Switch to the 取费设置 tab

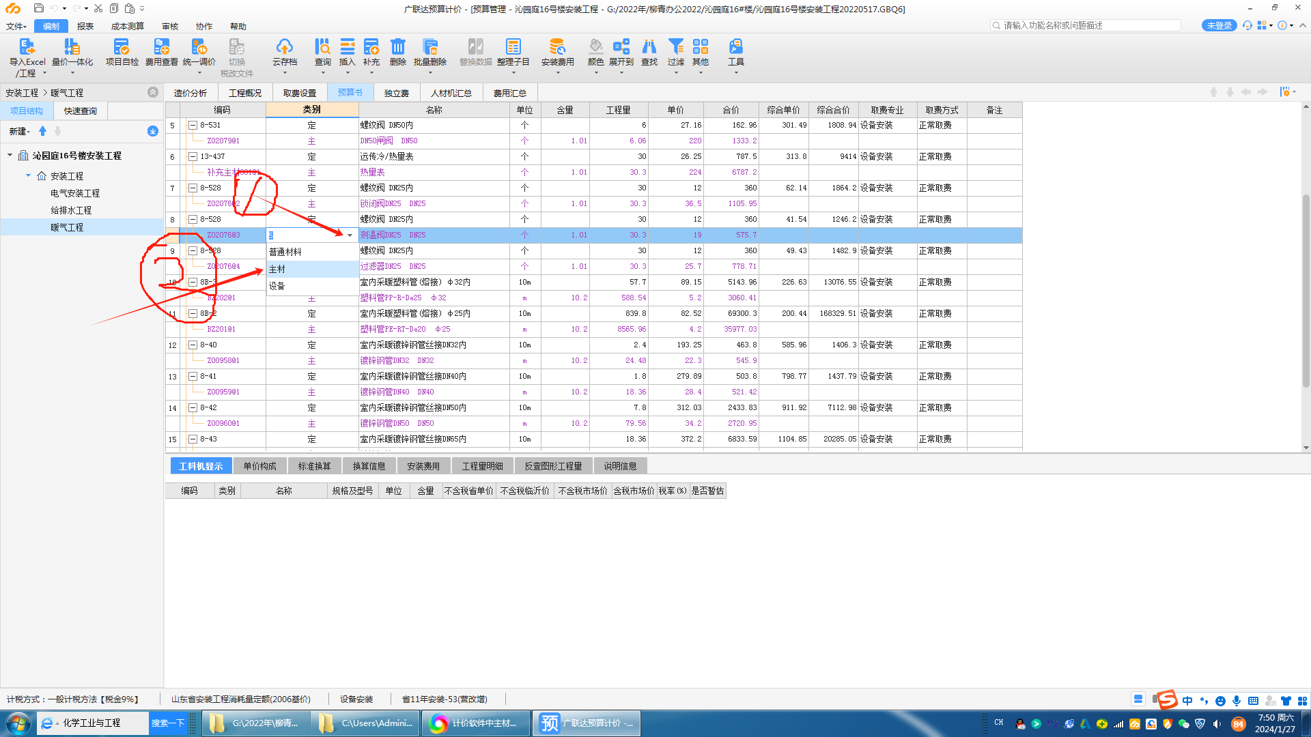pyautogui.click(x=300, y=93)
